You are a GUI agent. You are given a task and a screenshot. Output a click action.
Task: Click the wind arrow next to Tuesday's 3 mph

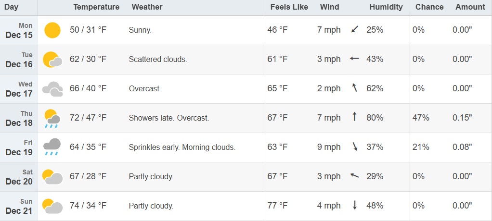355,59
